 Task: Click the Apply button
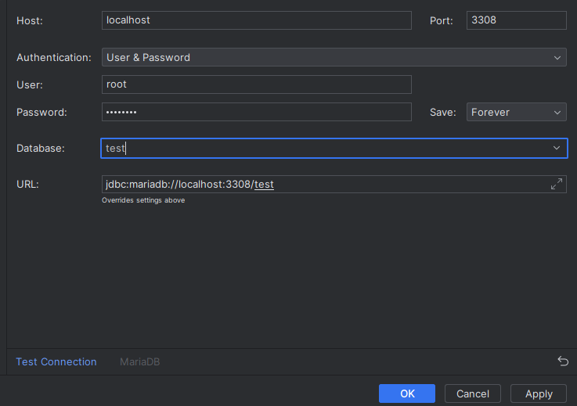click(x=539, y=393)
